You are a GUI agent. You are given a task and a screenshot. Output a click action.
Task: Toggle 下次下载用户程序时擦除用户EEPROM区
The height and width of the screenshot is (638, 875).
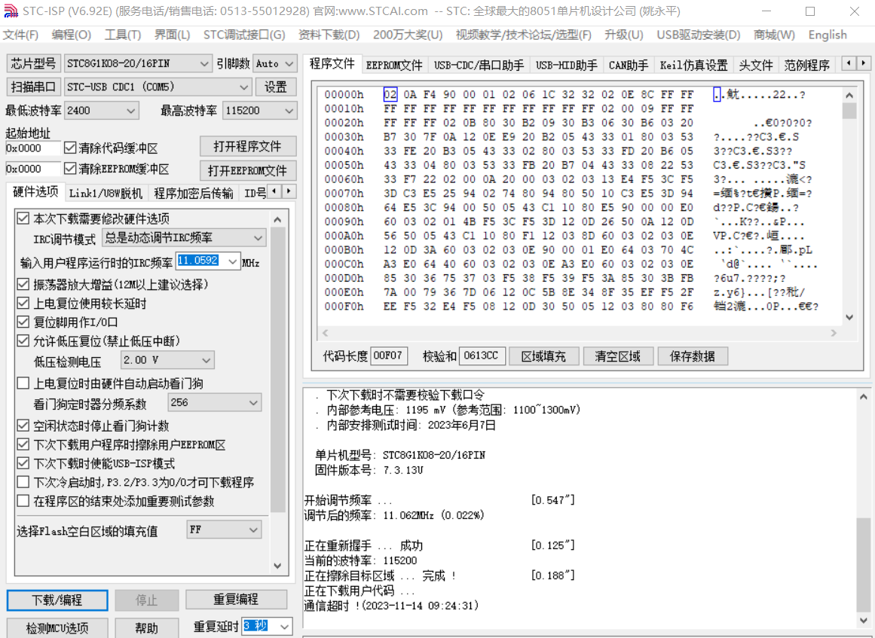pos(23,444)
